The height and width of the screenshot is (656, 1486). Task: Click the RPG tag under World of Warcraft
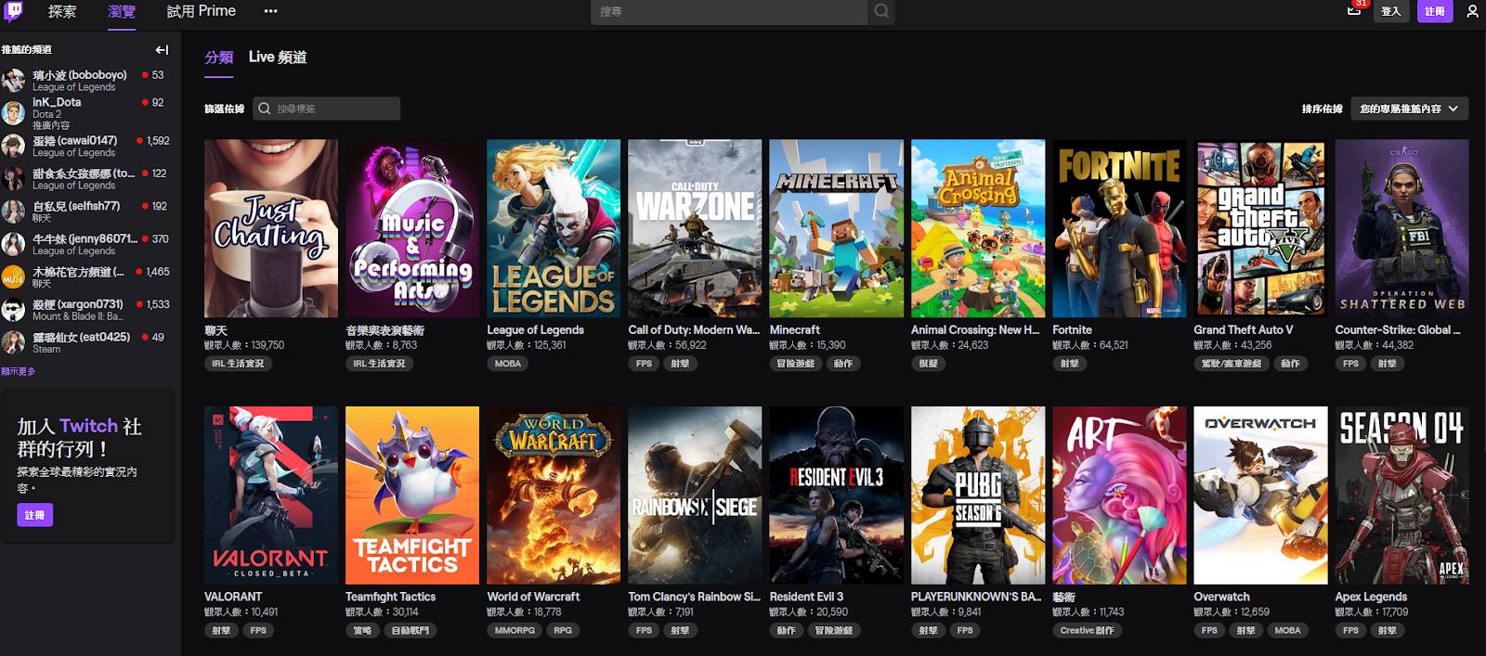tap(563, 631)
